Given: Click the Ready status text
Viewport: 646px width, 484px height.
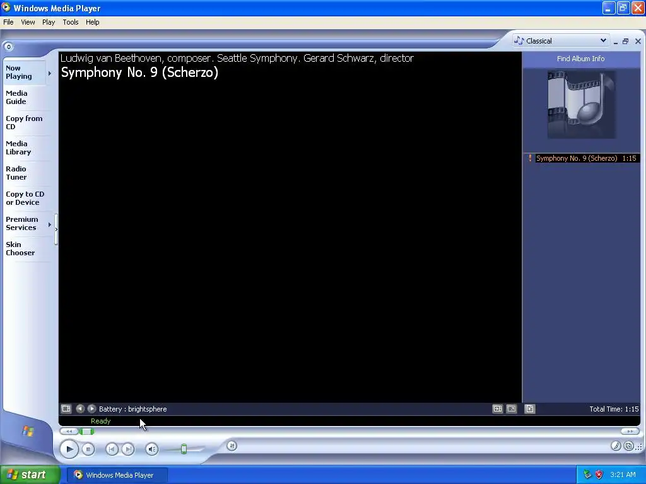Looking at the screenshot, I should (x=100, y=421).
